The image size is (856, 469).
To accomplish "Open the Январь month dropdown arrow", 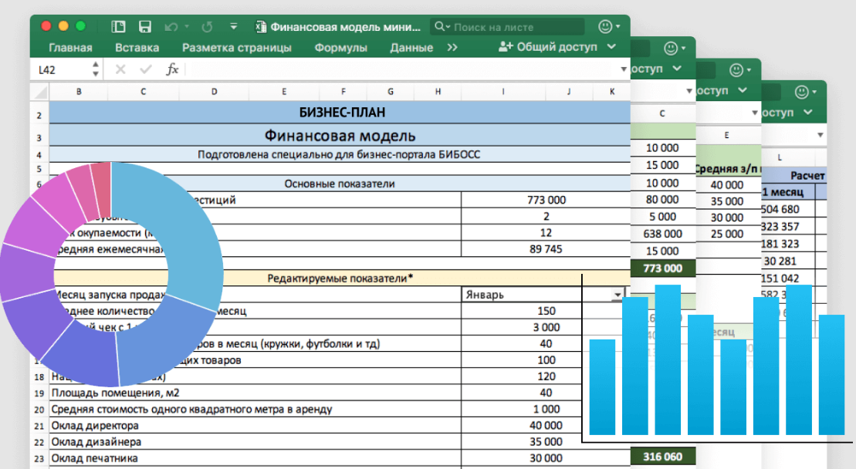I will tap(617, 295).
